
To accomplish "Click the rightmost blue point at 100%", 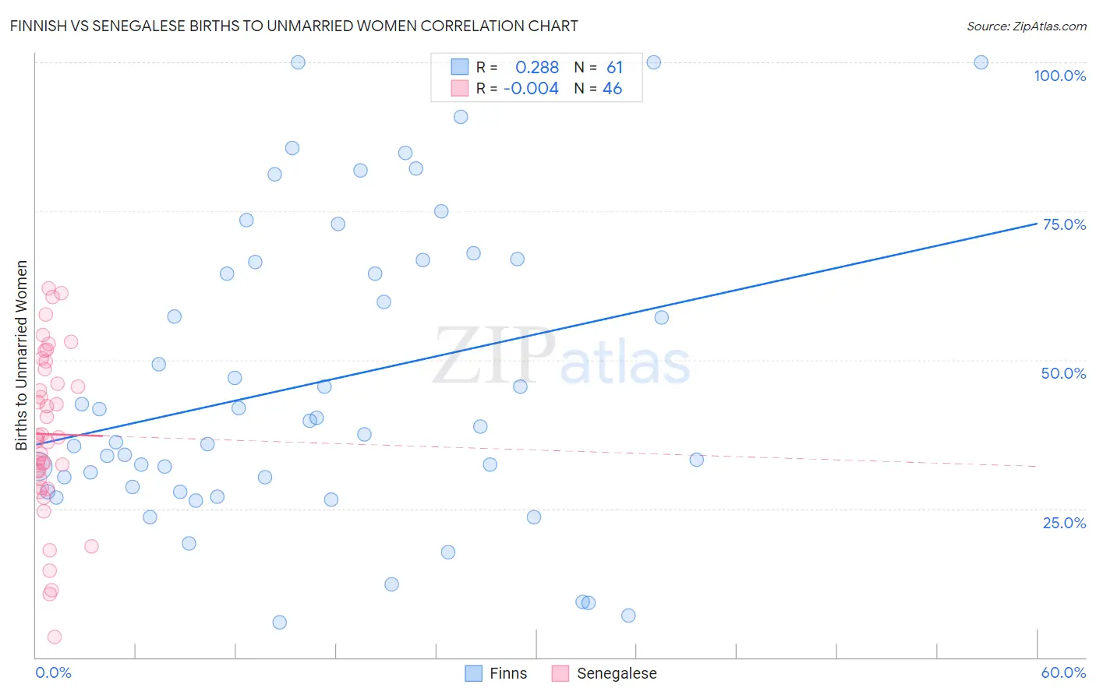I will (981, 62).
